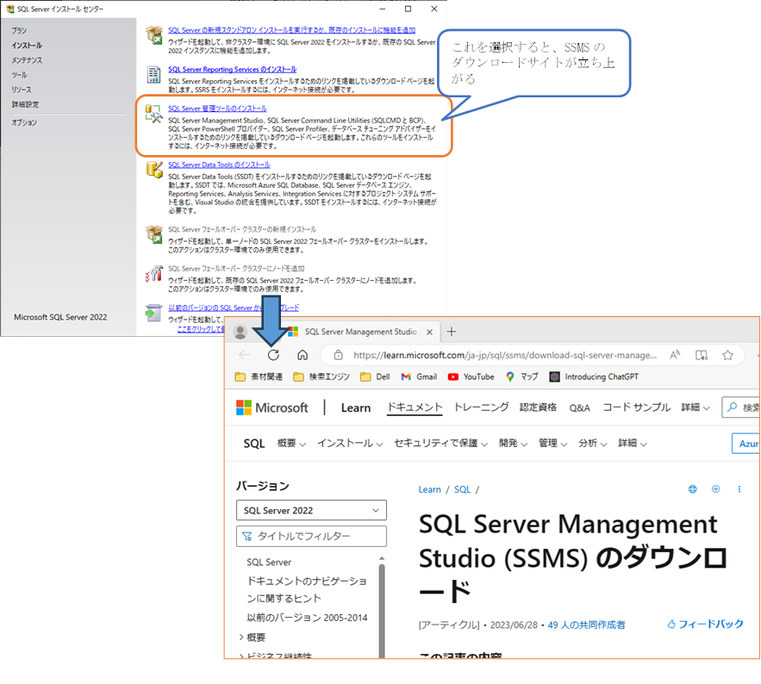Click the upgrade from previous version icon

[x=154, y=313]
